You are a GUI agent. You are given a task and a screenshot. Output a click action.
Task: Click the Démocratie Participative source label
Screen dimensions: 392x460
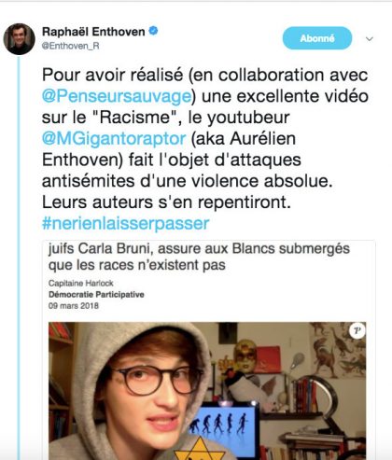(x=96, y=294)
